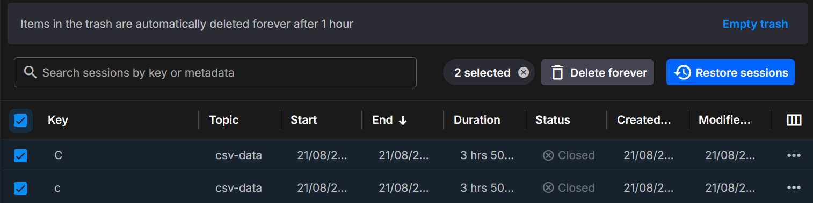Focus the Search sessions input field
Viewport: 813px width, 203px height.
pyautogui.click(x=215, y=72)
